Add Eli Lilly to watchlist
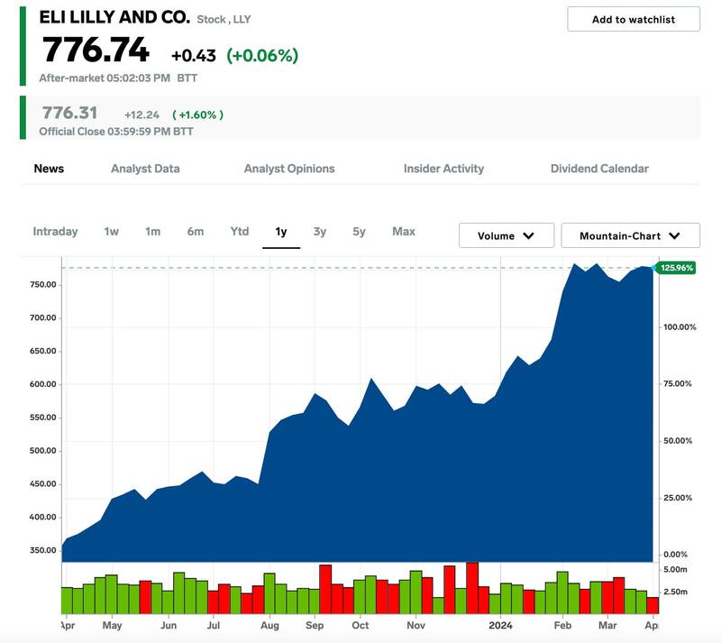This screenshot has width=721, height=643. (x=634, y=19)
